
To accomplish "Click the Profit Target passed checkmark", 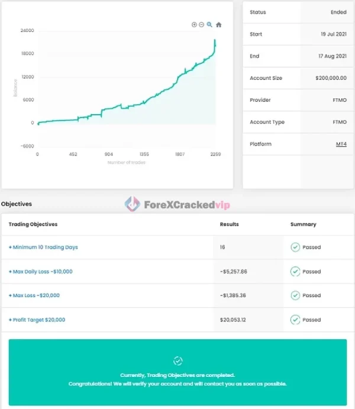I will (295, 320).
